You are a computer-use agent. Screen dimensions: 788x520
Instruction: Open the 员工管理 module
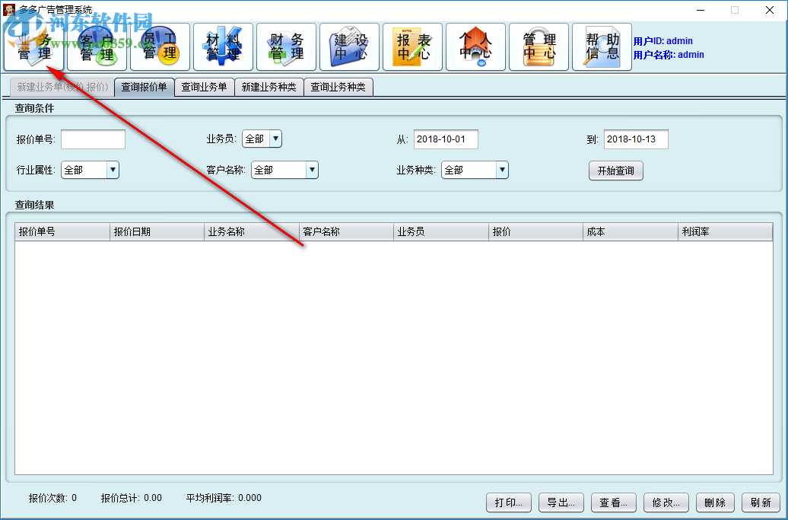coord(160,46)
